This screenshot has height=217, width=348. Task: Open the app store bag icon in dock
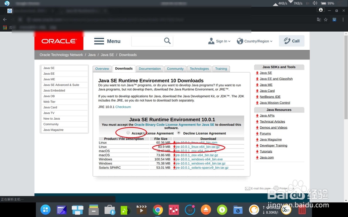(110, 210)
